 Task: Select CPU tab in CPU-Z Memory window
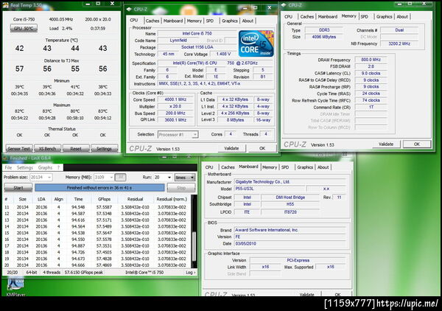(x=288, y=17)
